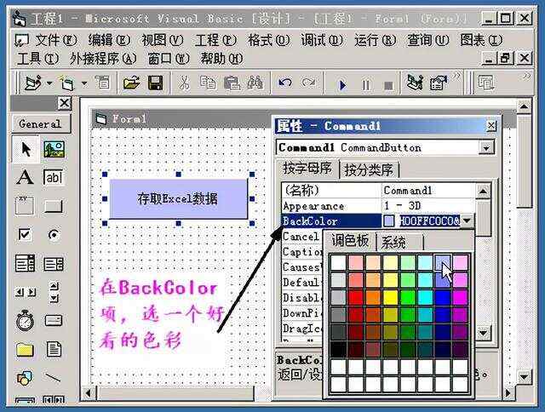Screen dimensions: 545x412
Task: Select the Label tool (A)
Action: pos(25,177)
